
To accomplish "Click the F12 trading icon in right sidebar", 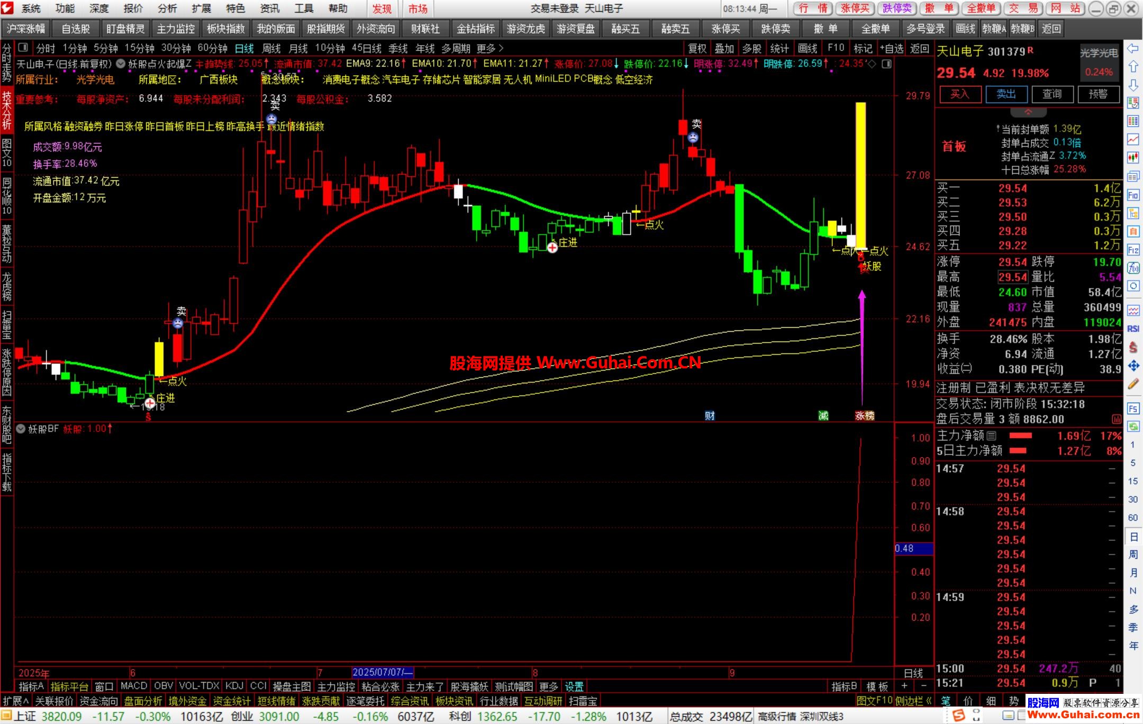I will click(x=1133, y=250).
